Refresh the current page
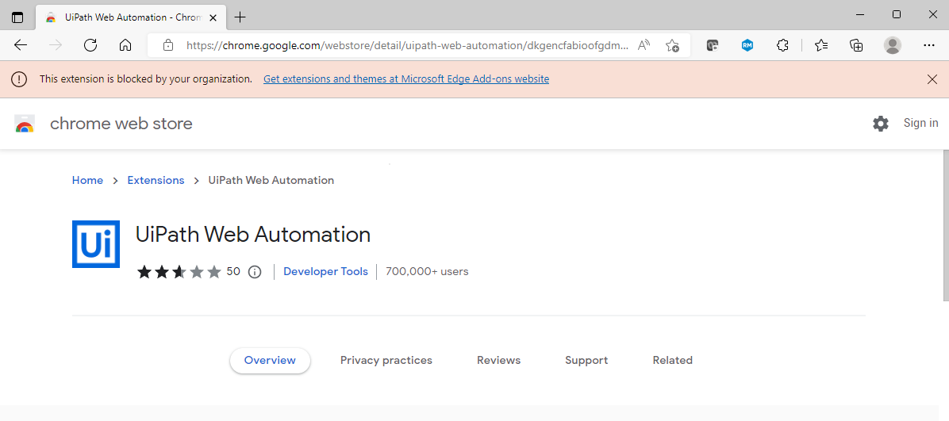Screen dimensions: 949x421 [x=90, y=45]
